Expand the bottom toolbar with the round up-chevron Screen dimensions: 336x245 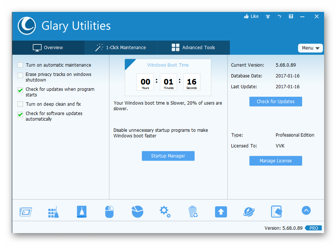tap(306, 210)
